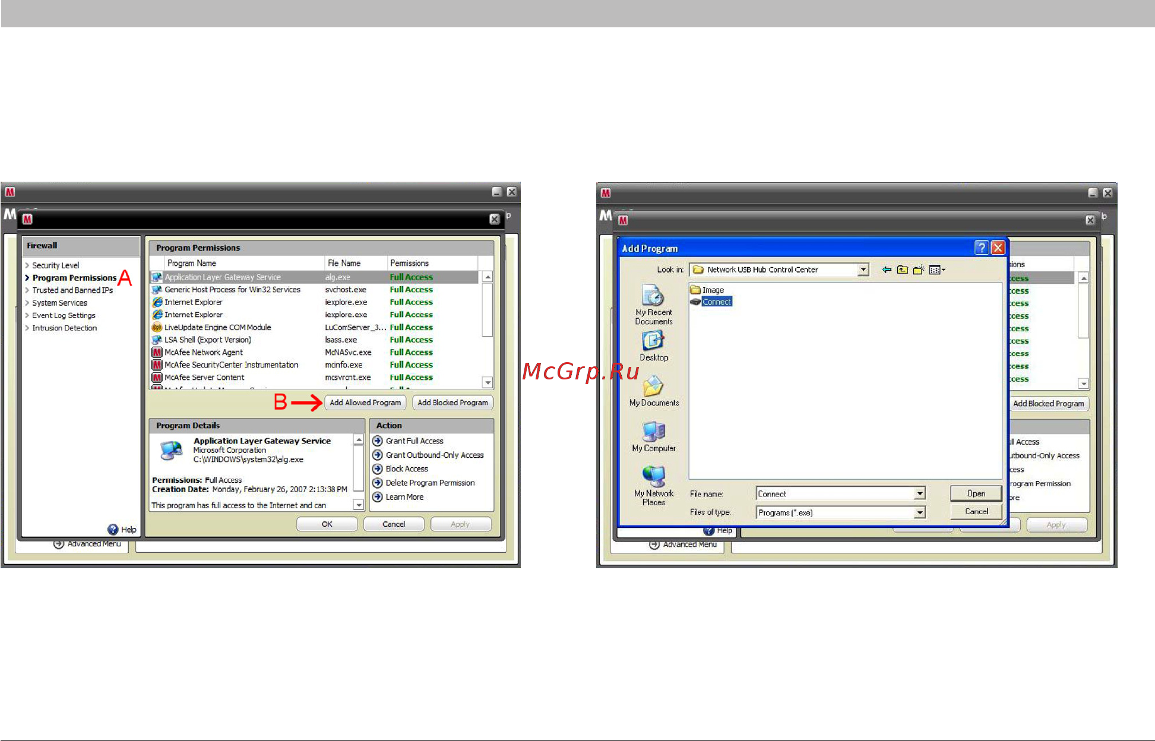
Task: Click the Apply button in right Firewall dialog
Action: [1056, 525]
